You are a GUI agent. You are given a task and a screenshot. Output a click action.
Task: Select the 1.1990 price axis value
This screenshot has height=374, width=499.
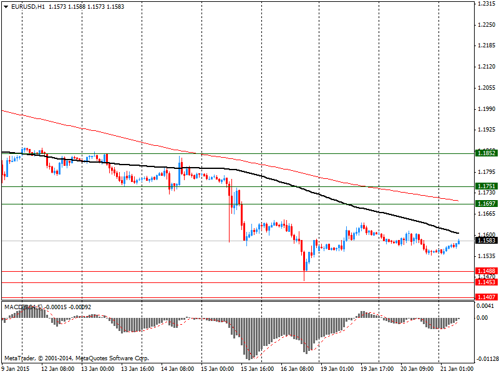click(x=487, y=109)
